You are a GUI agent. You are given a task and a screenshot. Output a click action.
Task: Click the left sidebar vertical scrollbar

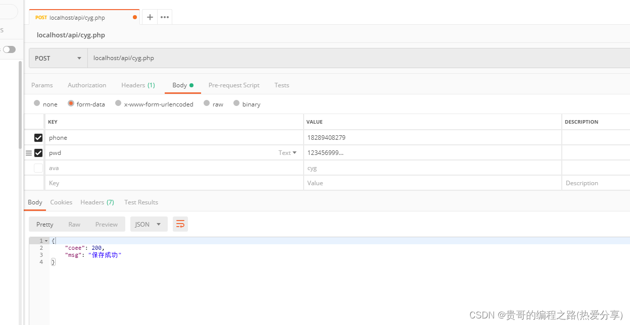click(x=20, y=104)
